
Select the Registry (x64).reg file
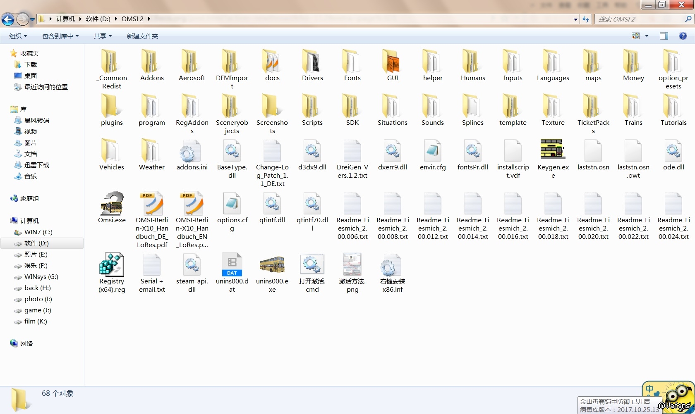tap(112, 264)
